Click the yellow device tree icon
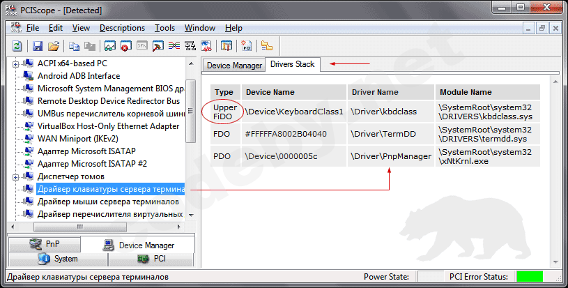The height and width of the screenshot is (288, 568). tap(267, 46)
